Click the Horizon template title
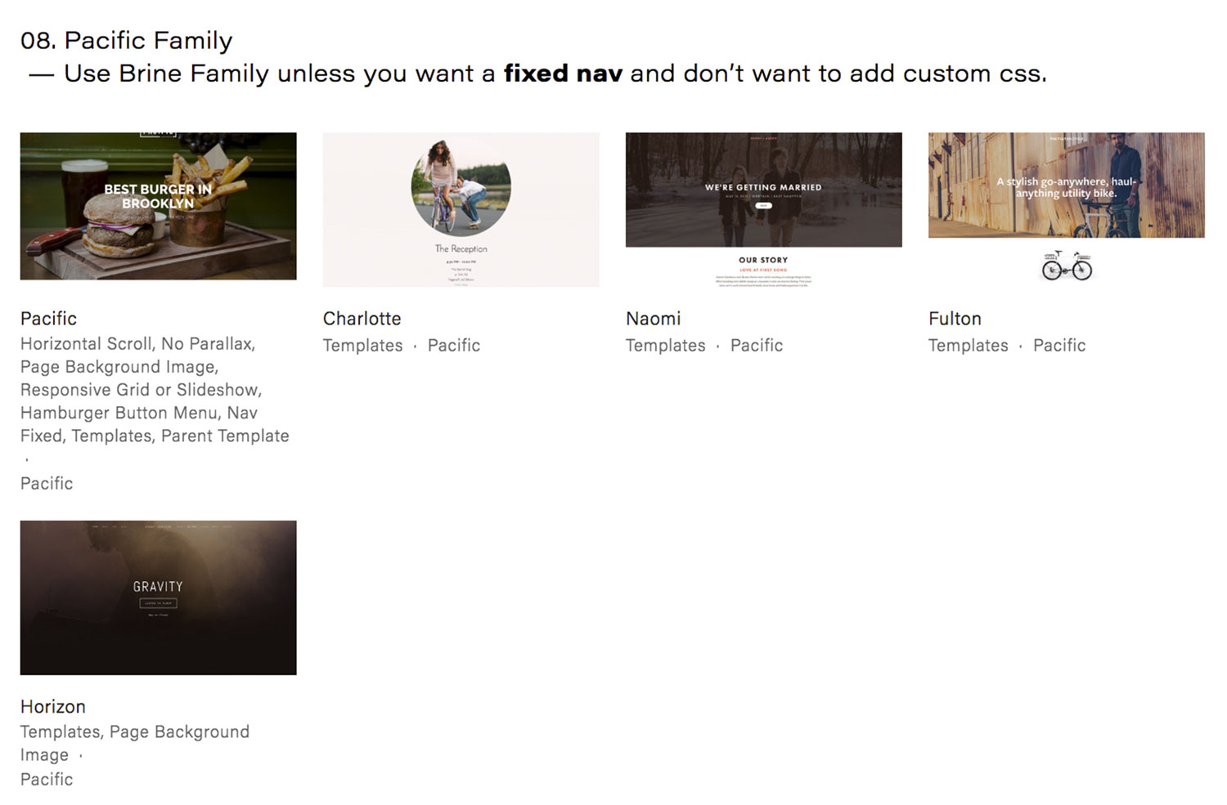Viewport: 1227px width, 805px height. (x=52, y=707)
